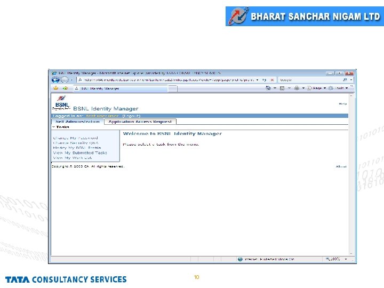
Task: Click the "Welcome to BSNL Identity Manager" heading
Action: [172, 134]
